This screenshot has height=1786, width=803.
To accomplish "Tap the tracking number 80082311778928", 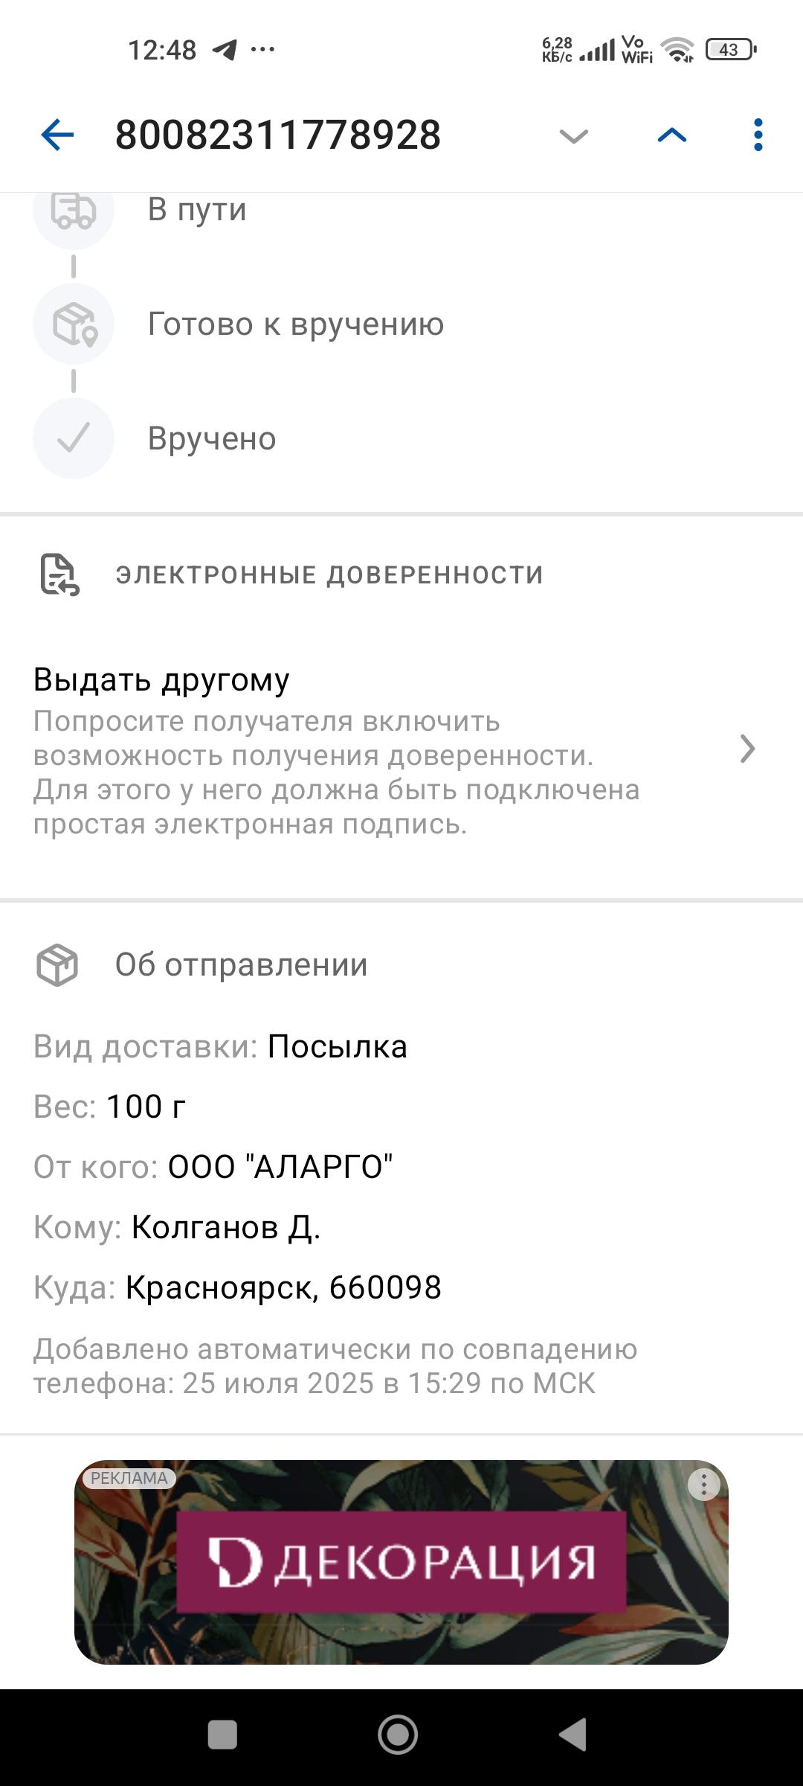I will 278,135.
